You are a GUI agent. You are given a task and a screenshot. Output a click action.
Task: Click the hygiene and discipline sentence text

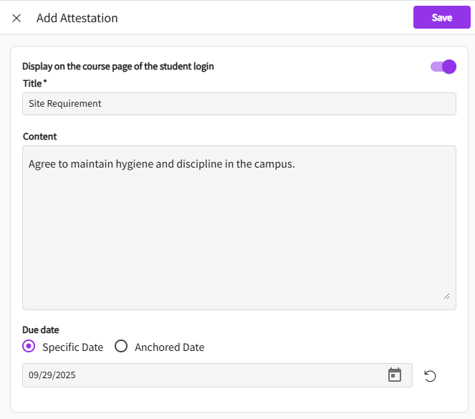coord(162,164)
